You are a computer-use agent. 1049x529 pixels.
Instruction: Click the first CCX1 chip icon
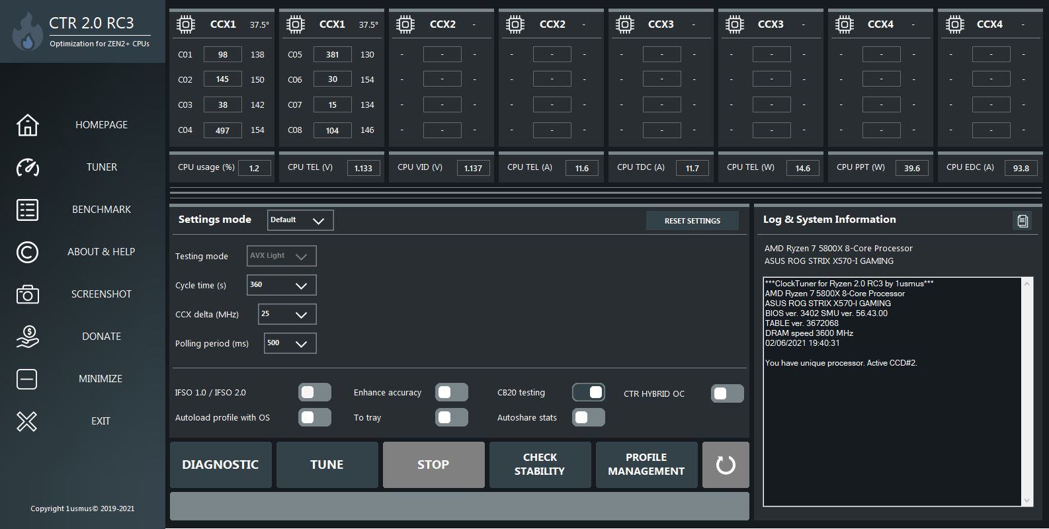click(x=186, y=24)
